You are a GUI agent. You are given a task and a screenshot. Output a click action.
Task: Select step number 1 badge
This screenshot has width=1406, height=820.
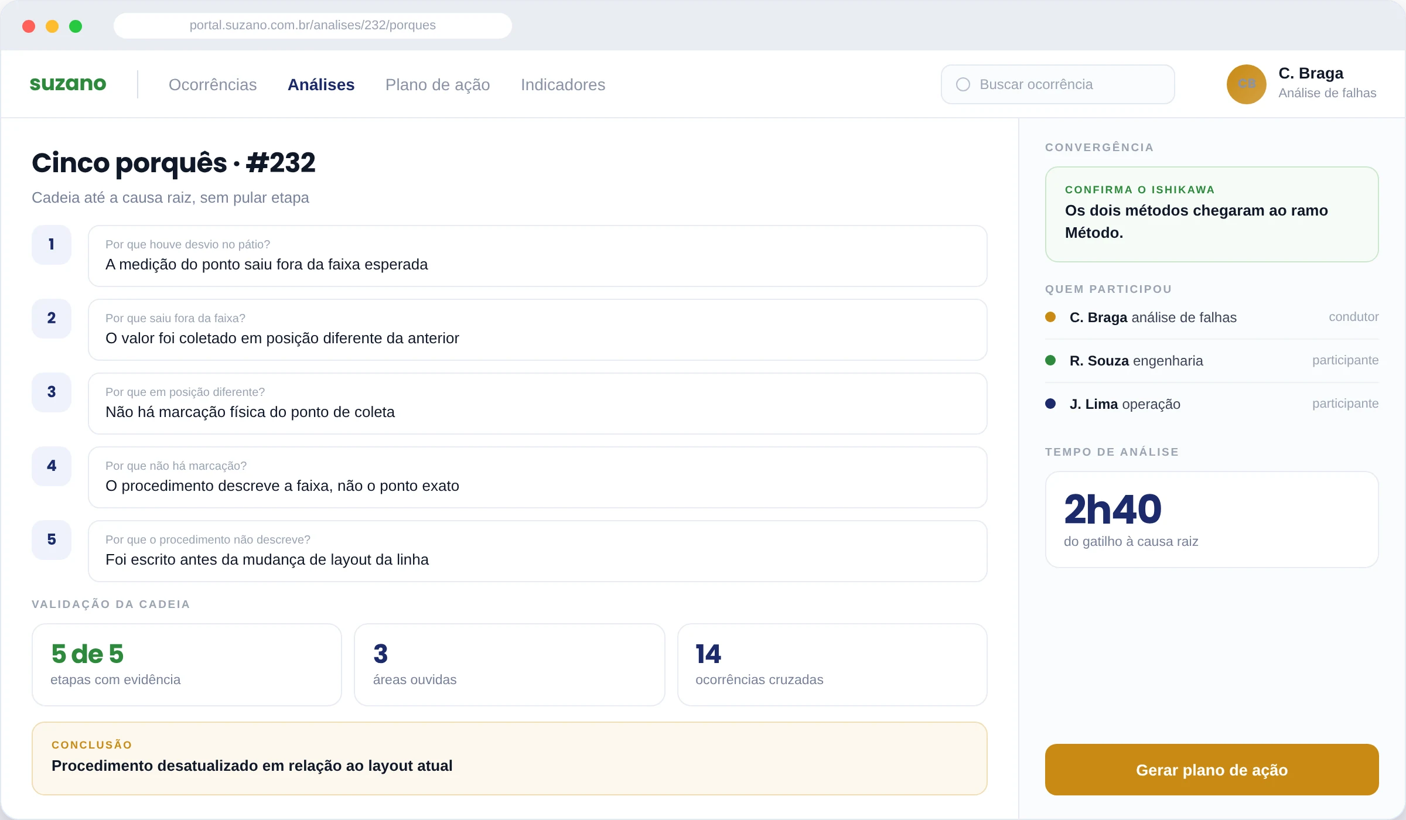[x=52, y=245]
